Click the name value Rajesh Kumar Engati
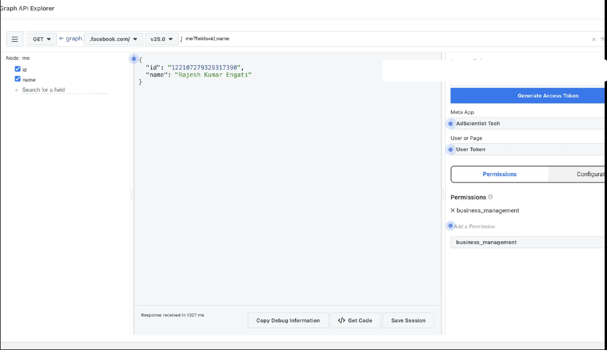 tap(213, 75)
